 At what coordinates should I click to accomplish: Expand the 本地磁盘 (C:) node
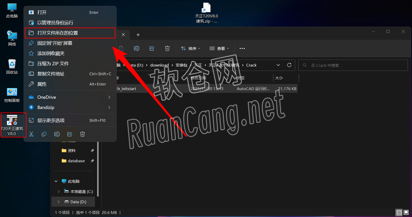(59, 191)
